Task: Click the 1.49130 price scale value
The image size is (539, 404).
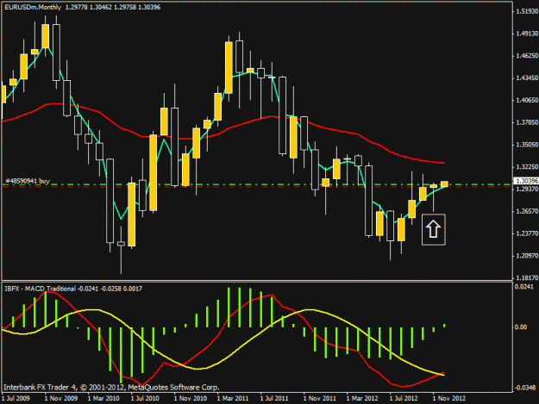Action: (527, 34)
